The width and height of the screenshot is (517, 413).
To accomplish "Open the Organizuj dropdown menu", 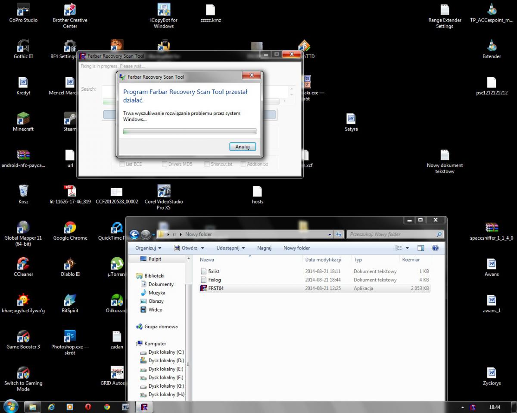I will pos(148,248).
